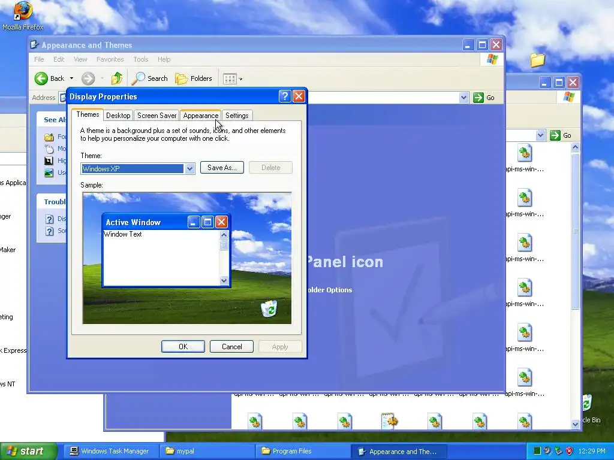Click the sample preview Recycle Bin icon
This screenshot has height=460, width=614.
coord(269,308)
